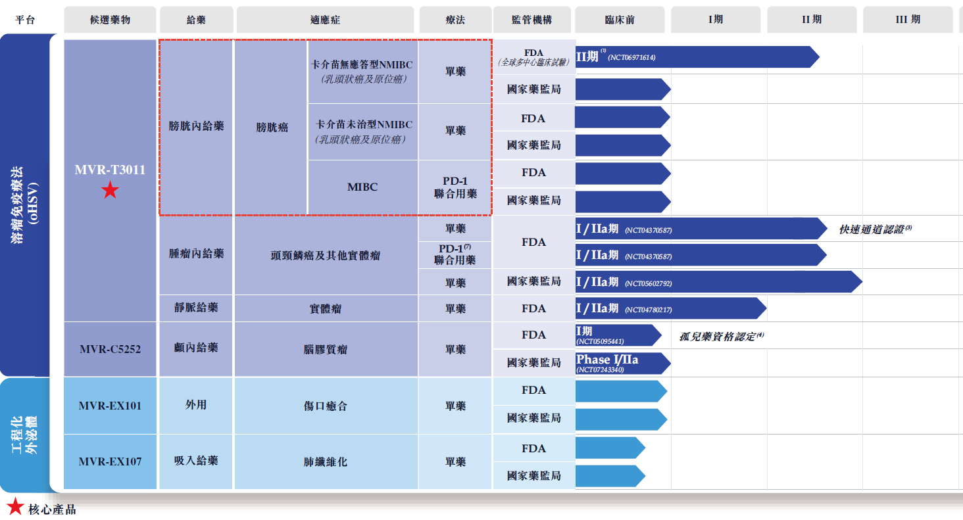Click the 外用 administration cell

click(196, 405)
